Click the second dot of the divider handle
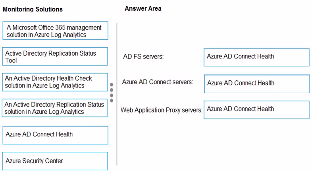Viewport: 312px width, 173px height. pos(112,90)
